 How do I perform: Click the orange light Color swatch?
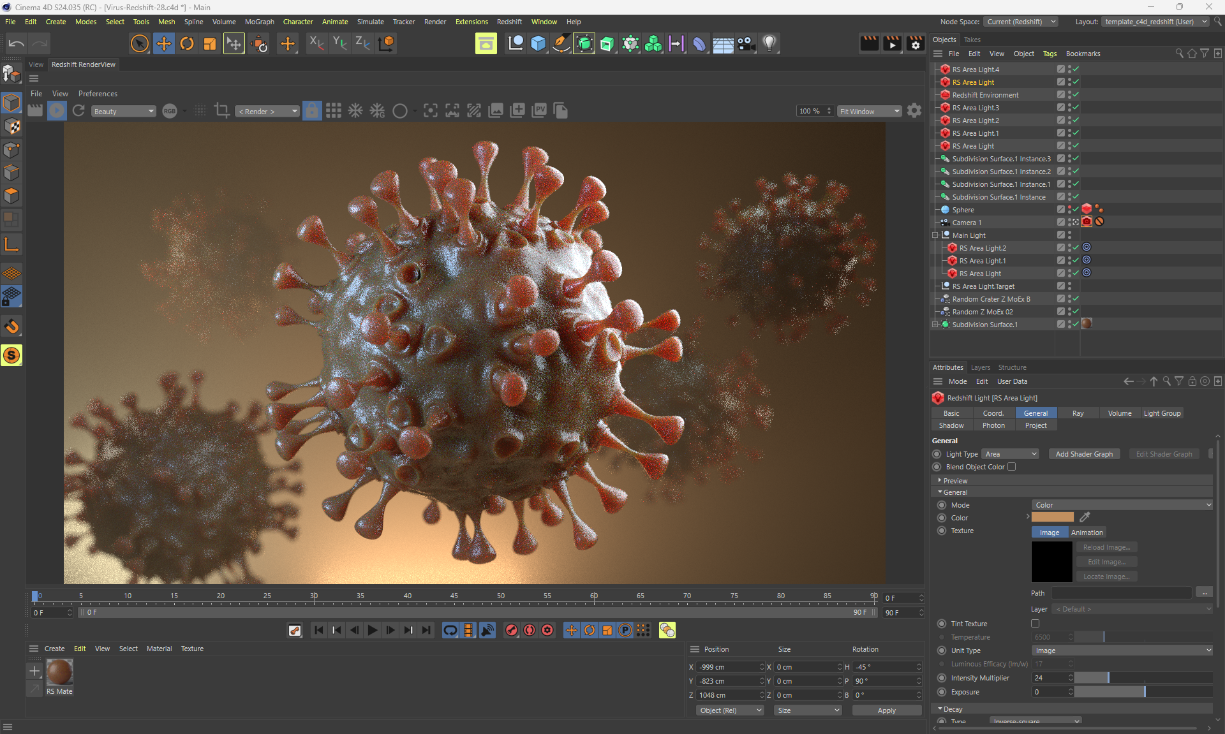tap(1052, 518)
